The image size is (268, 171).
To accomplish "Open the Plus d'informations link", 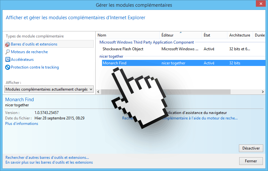I will (21, 124).
